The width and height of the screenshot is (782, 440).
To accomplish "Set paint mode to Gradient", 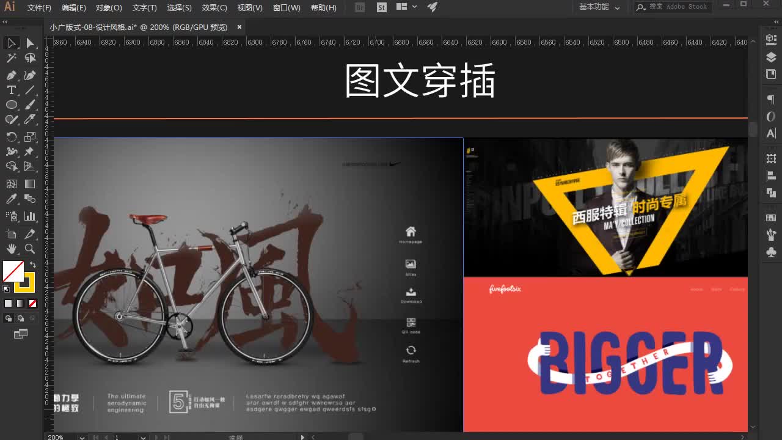I will 20,303.
